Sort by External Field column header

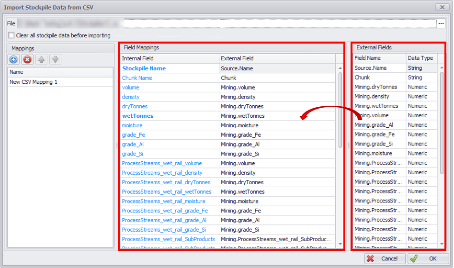coord(277,58)
